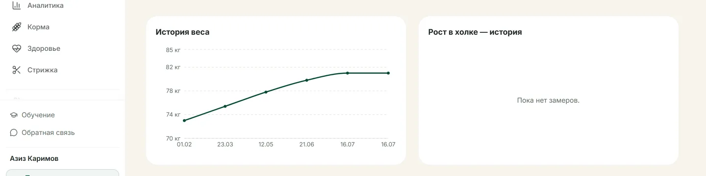Open Аналитика via its bar-chart icon

pyautogui.click(x=17, y=5)
